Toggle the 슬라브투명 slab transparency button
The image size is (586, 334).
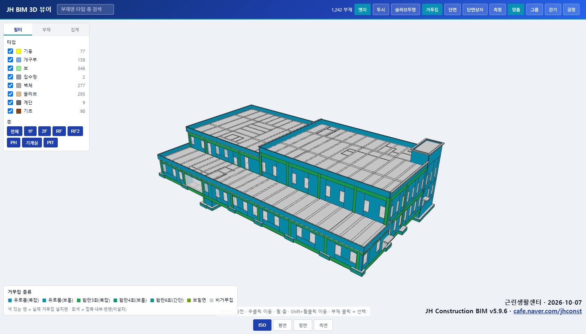(x=405, y=9)
